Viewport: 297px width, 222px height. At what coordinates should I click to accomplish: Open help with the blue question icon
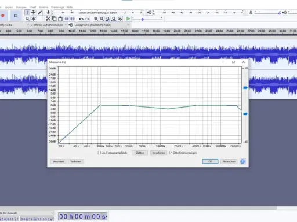(x=242, y=161)
